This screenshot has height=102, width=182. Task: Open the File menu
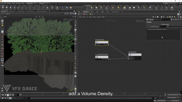(x=3, y=3)
